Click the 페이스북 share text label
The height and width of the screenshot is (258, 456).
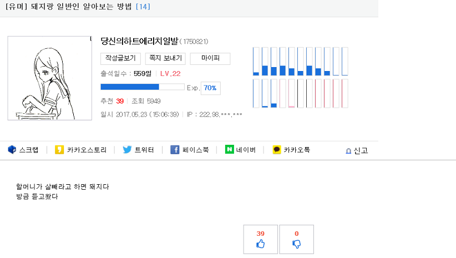click(196, 150)
